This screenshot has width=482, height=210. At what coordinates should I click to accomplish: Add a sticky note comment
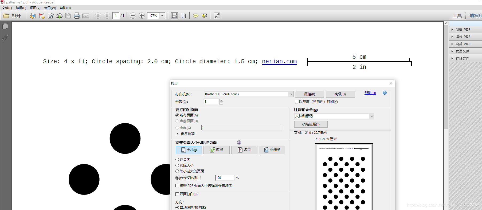[196, 16]
